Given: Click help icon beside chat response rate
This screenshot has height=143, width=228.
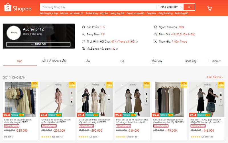Looking at the screenshot, I should coord(137,42).
